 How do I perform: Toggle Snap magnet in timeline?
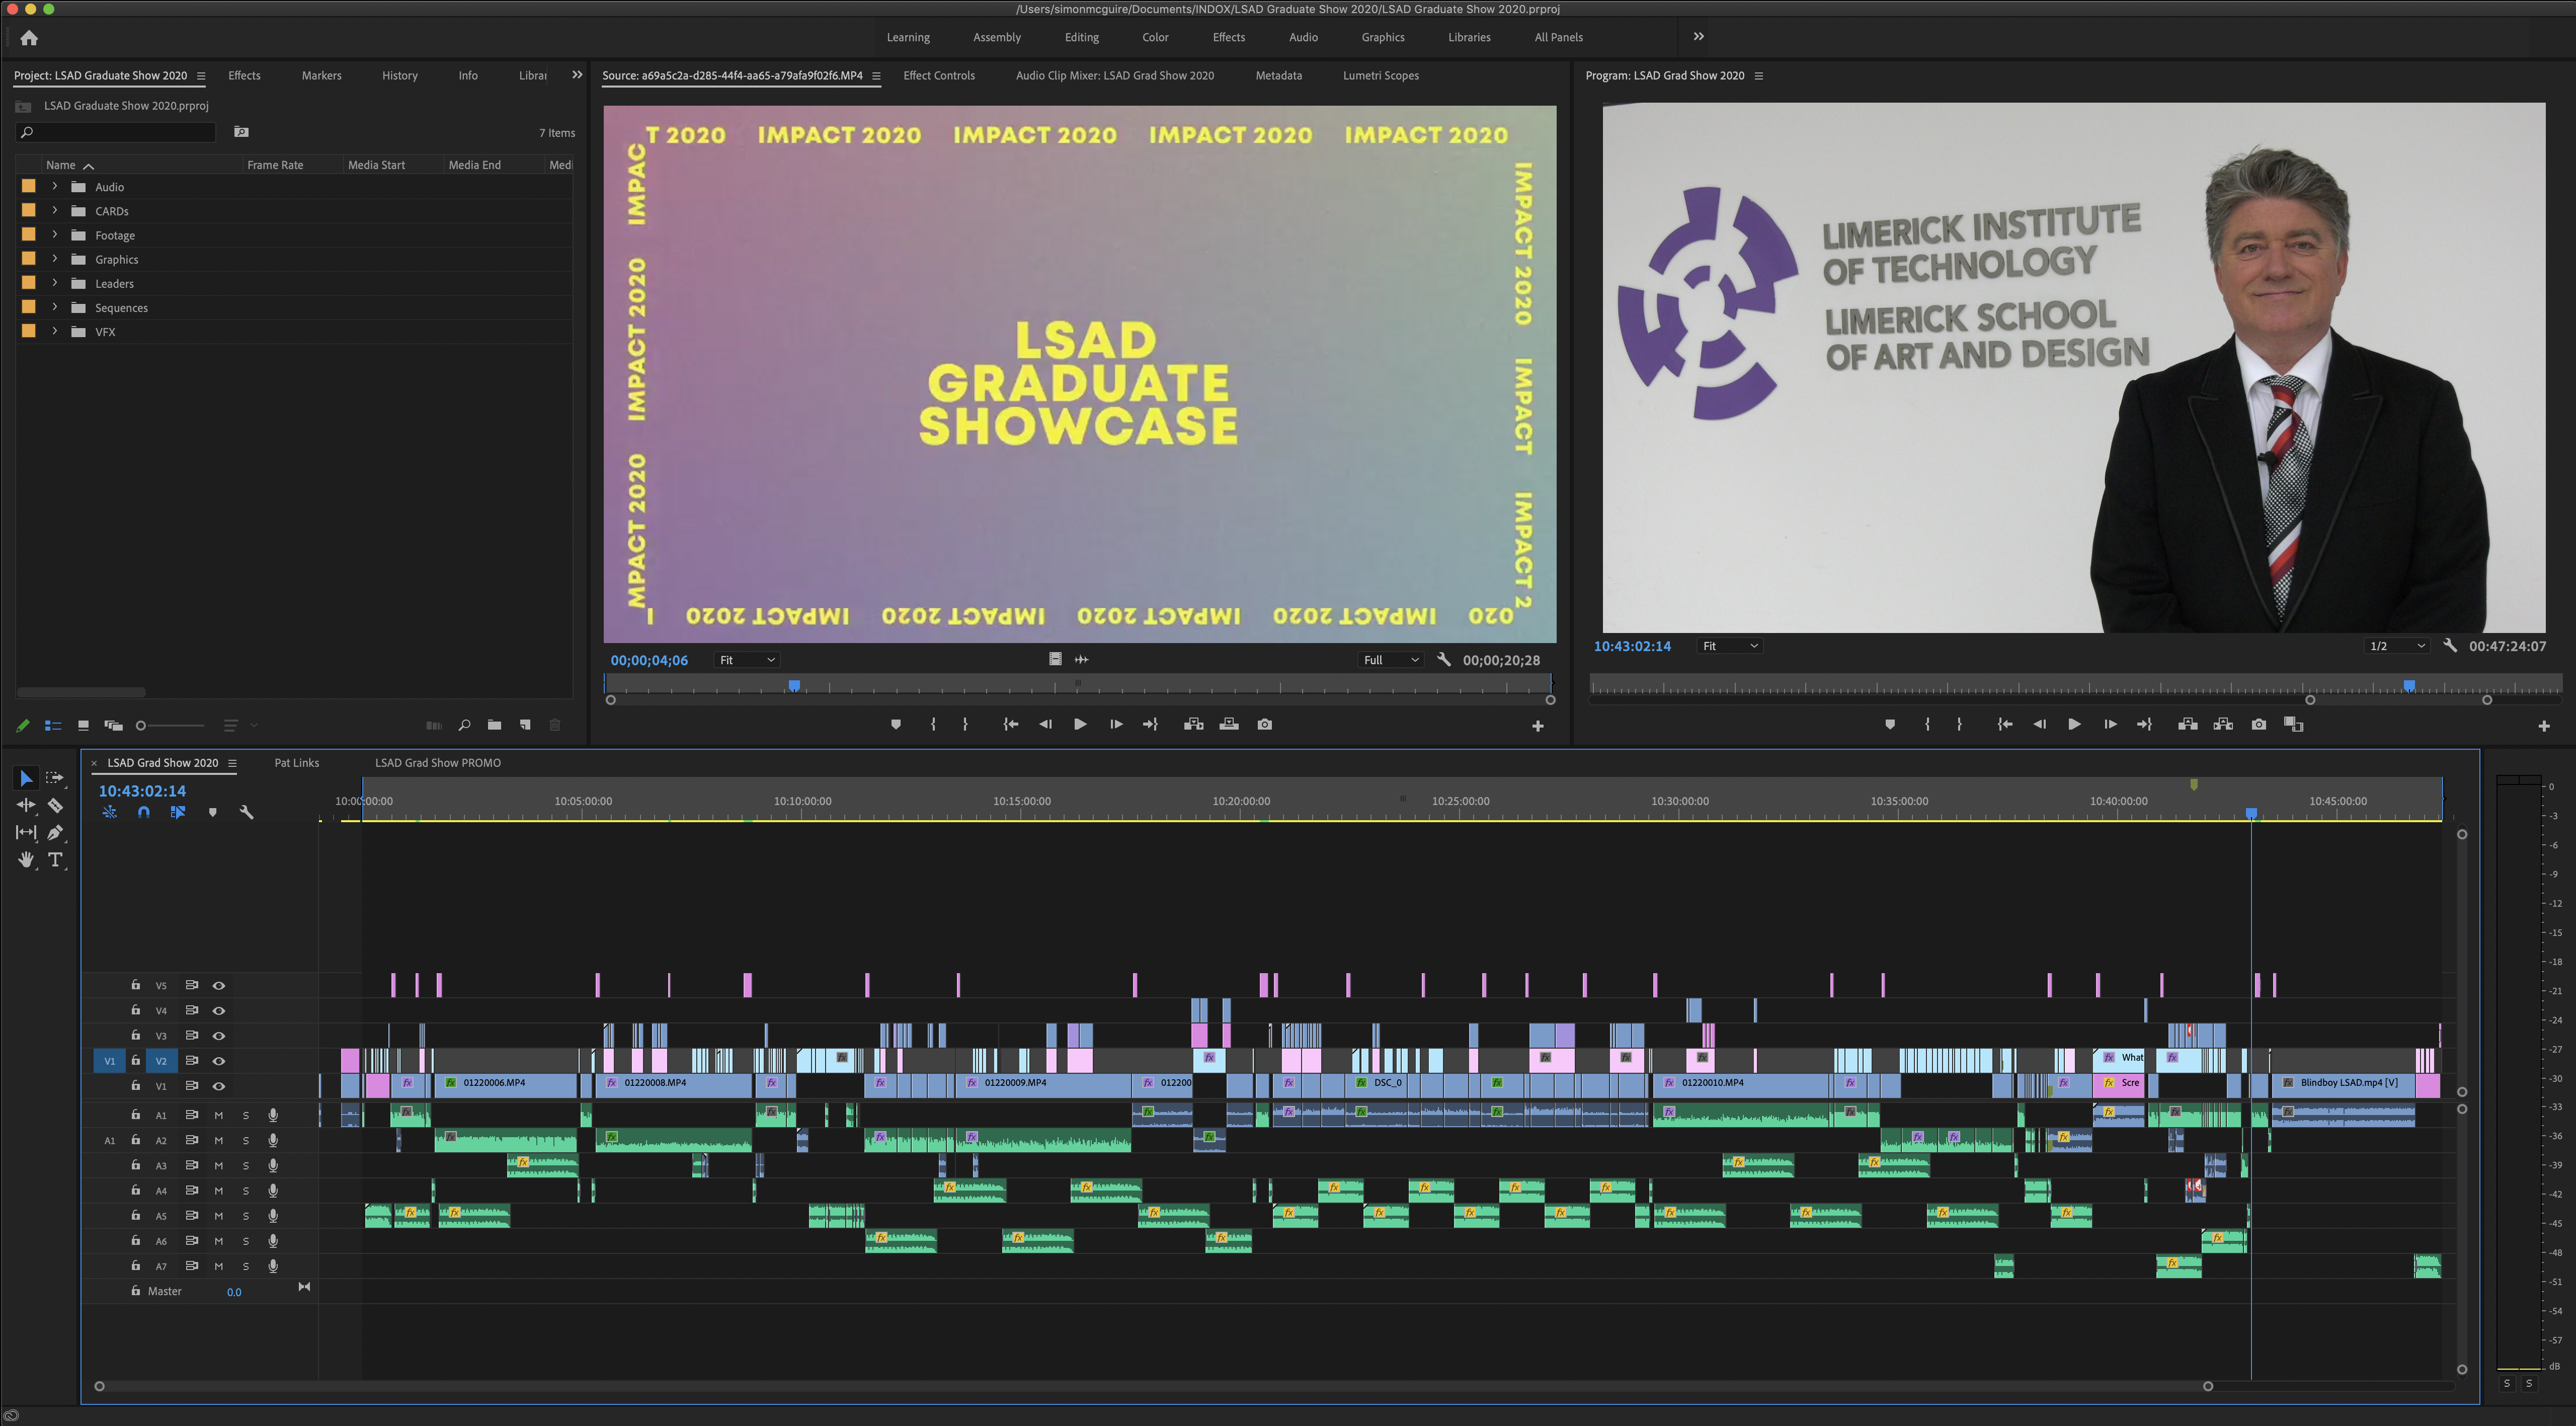coord(143,813)
